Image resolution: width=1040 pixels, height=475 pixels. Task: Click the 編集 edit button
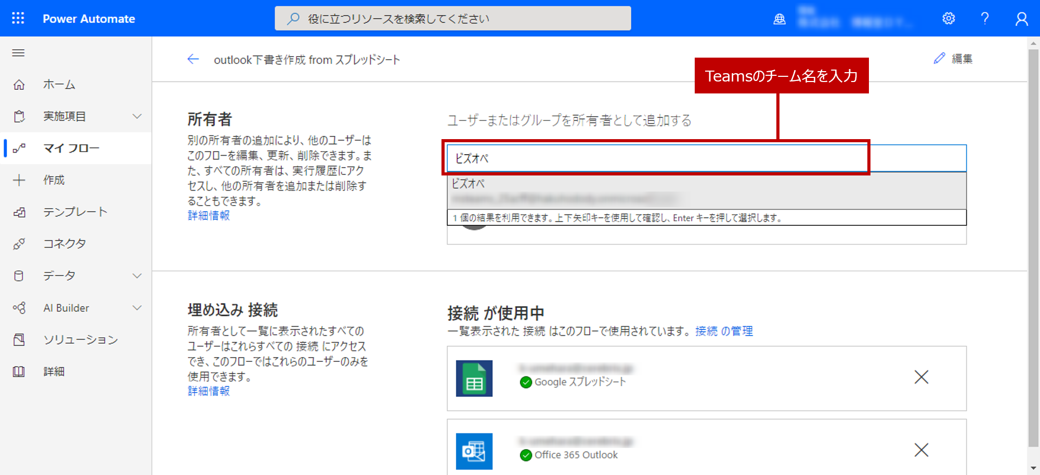953,59
